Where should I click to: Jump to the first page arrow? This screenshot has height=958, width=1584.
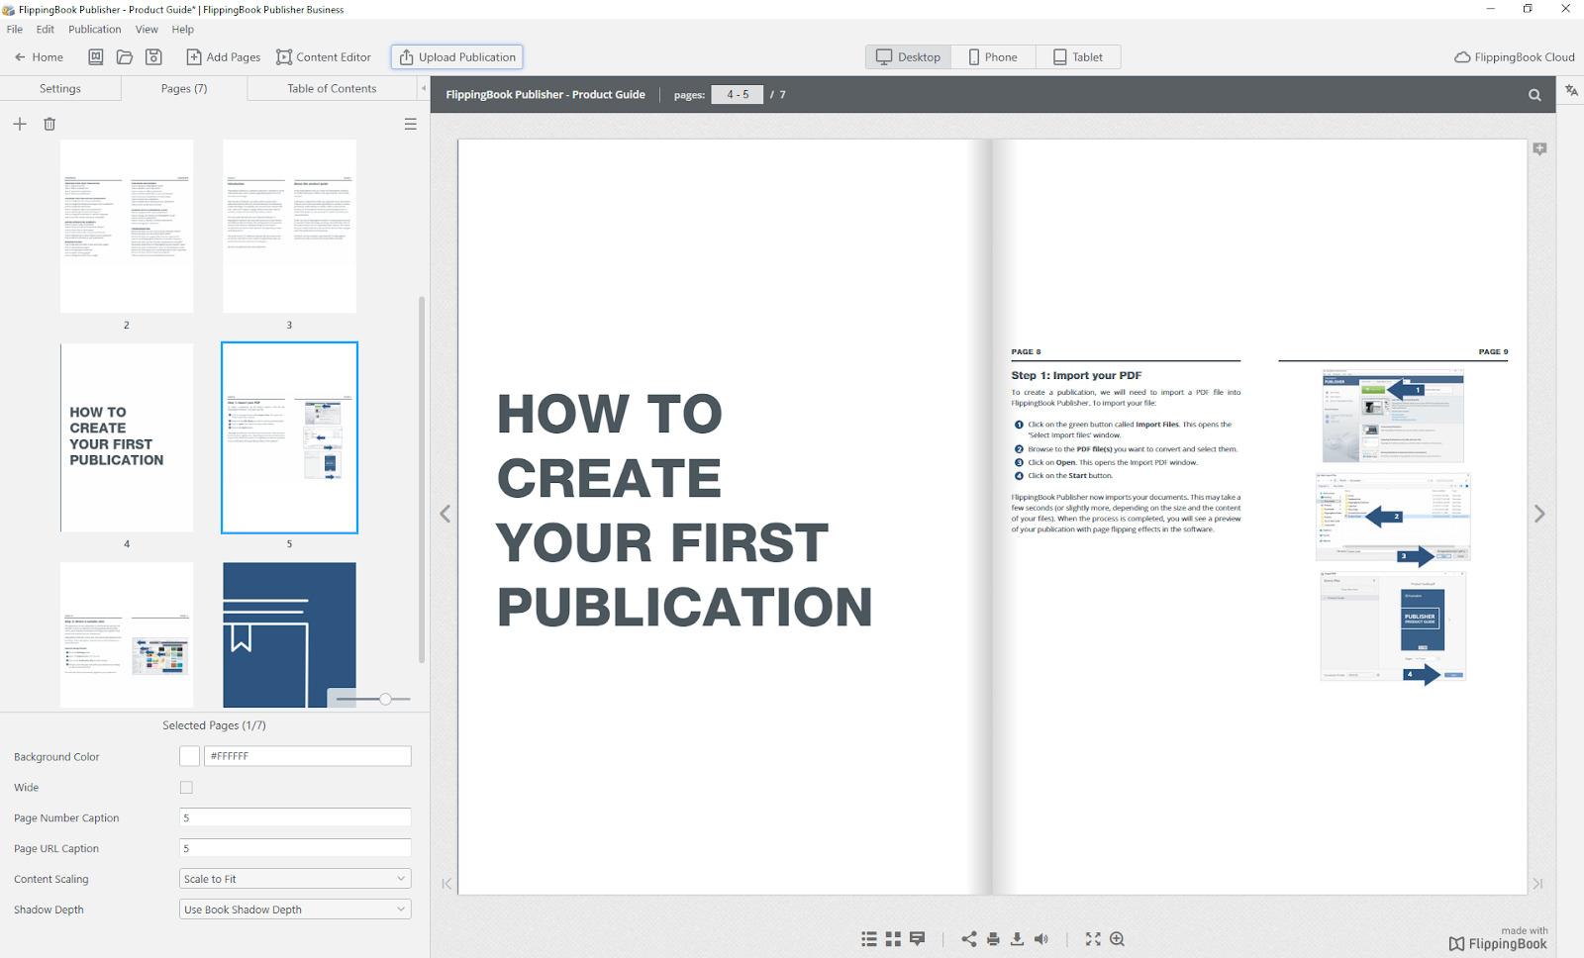click(x=446, y=884)
